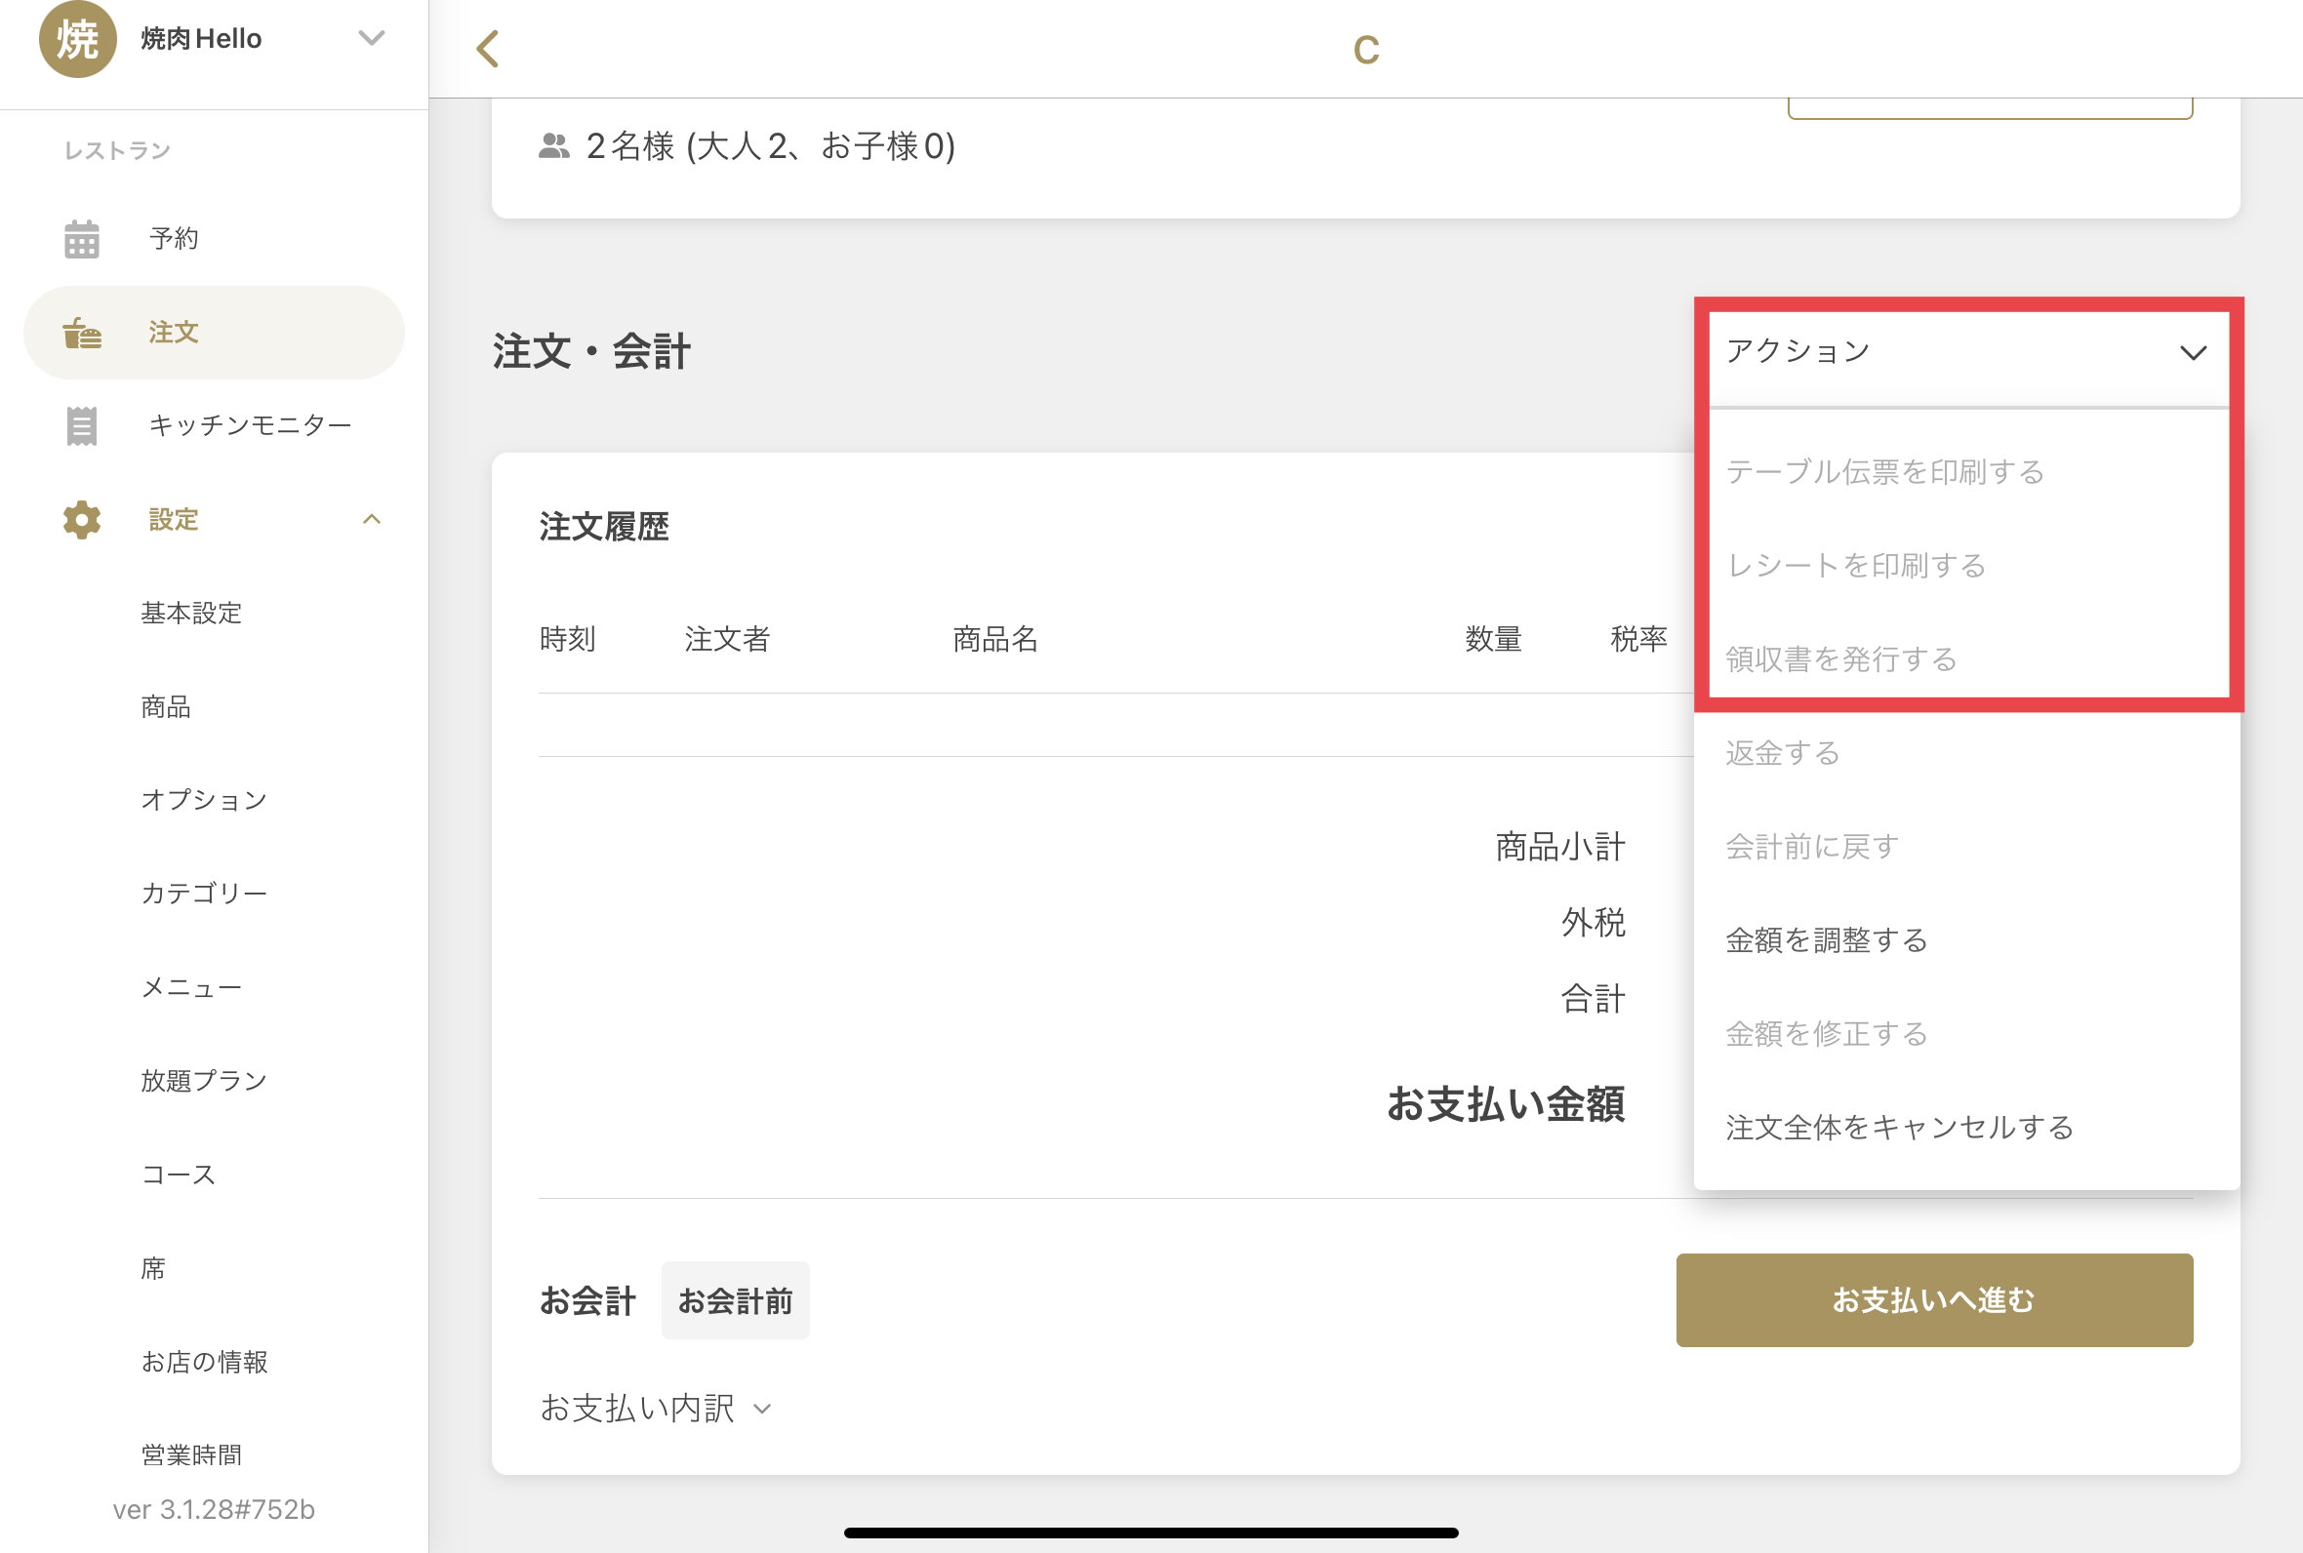Click the 注文・会計 section heading
2303x1553 pixels.
click(591, 351)
